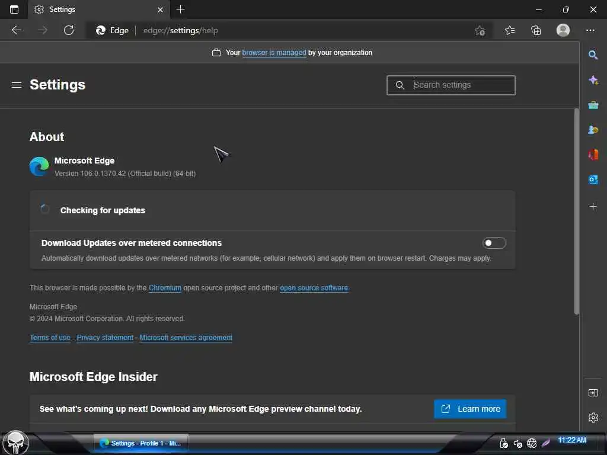Open the Settings navigation hamburger menu
This screenshot has width=607, height=455.
click(16, 85)
